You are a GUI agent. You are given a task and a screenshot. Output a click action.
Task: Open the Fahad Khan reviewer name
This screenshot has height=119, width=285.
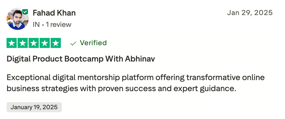[54, 13]
